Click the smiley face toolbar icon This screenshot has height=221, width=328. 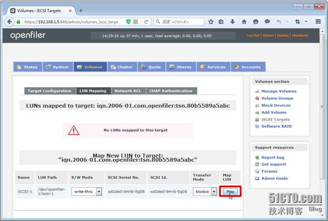[255, 22]
